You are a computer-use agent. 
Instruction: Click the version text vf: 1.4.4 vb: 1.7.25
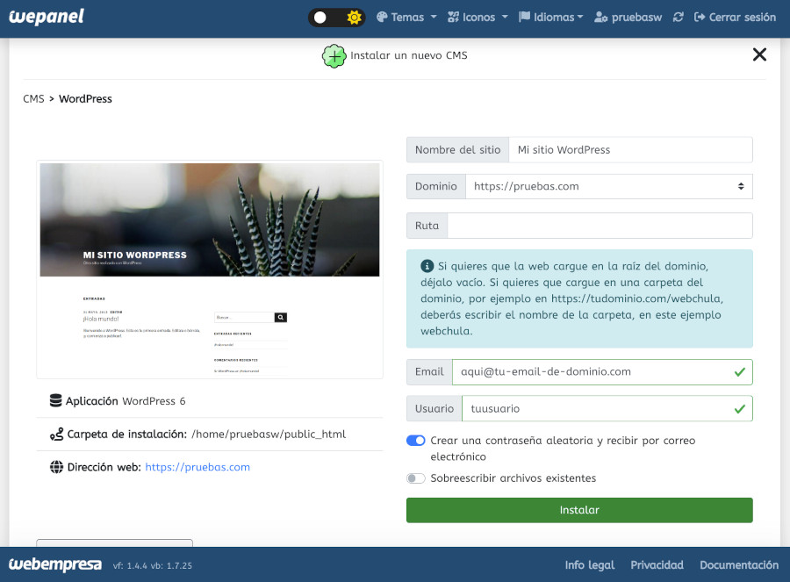pos(153,566)
